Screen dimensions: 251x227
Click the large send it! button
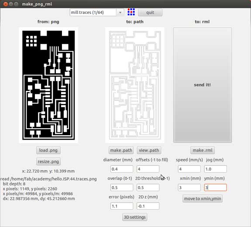(203, 85)
